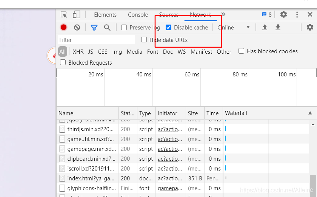Enable Blocked Requests checkbox
Screen dimensions: 317x197
coord(63,62)
